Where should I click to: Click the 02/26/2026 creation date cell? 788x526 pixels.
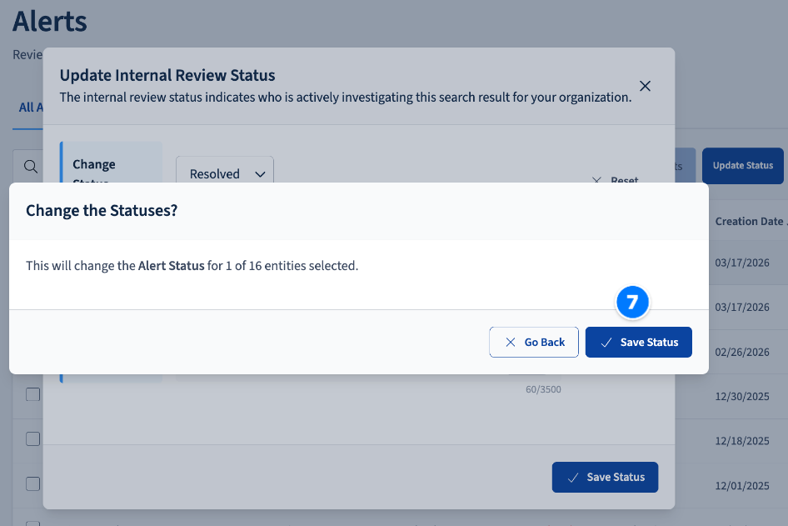point(742,352)
